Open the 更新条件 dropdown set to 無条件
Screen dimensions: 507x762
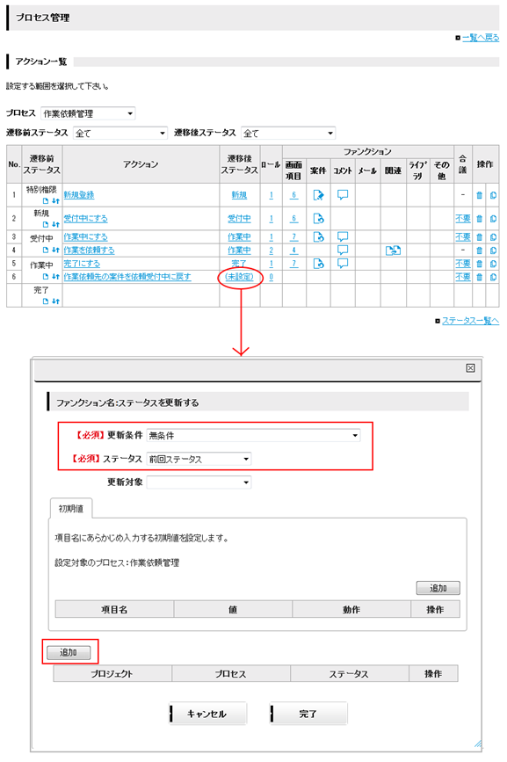(253, 435)
